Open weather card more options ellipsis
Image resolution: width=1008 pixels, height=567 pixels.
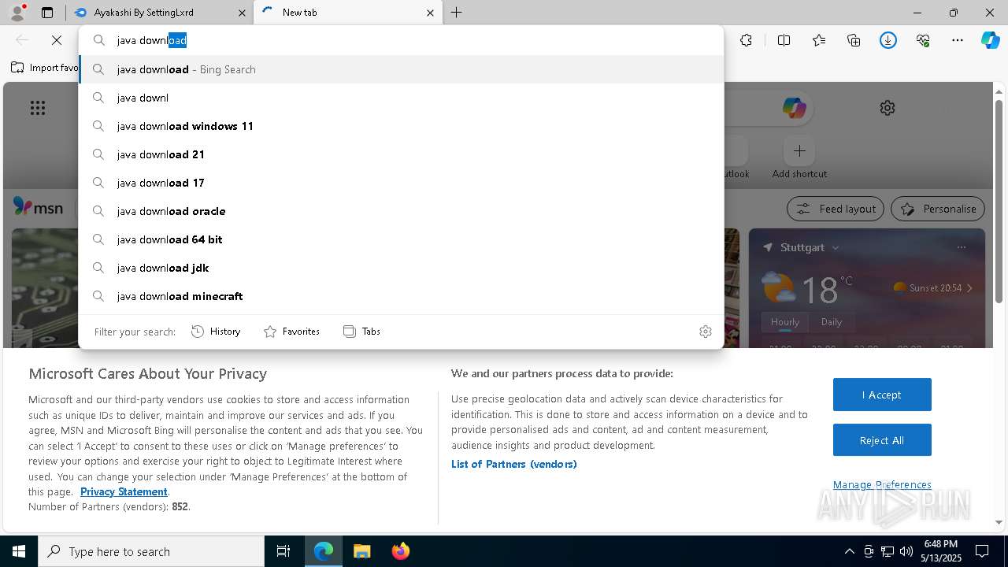coord(961,247)
